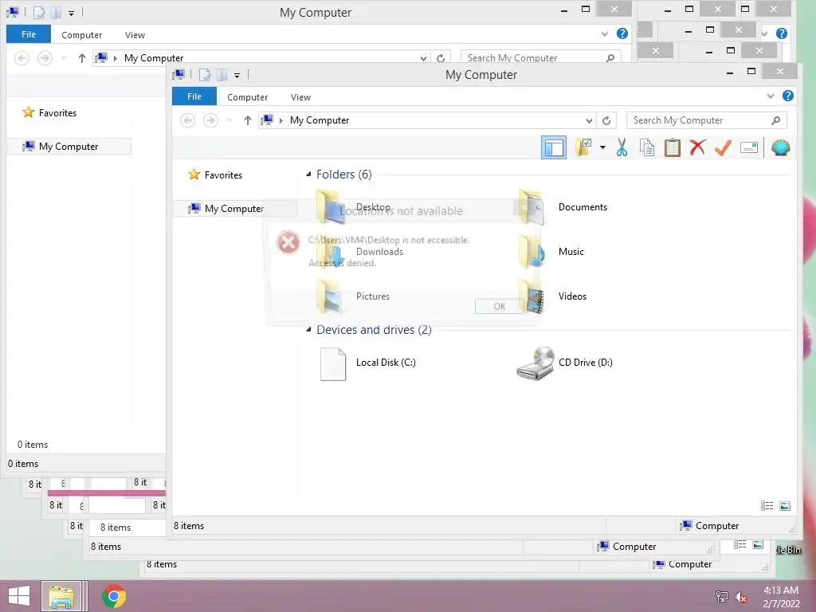
Task: Select the Pictures folder
Action: [353, 296]
